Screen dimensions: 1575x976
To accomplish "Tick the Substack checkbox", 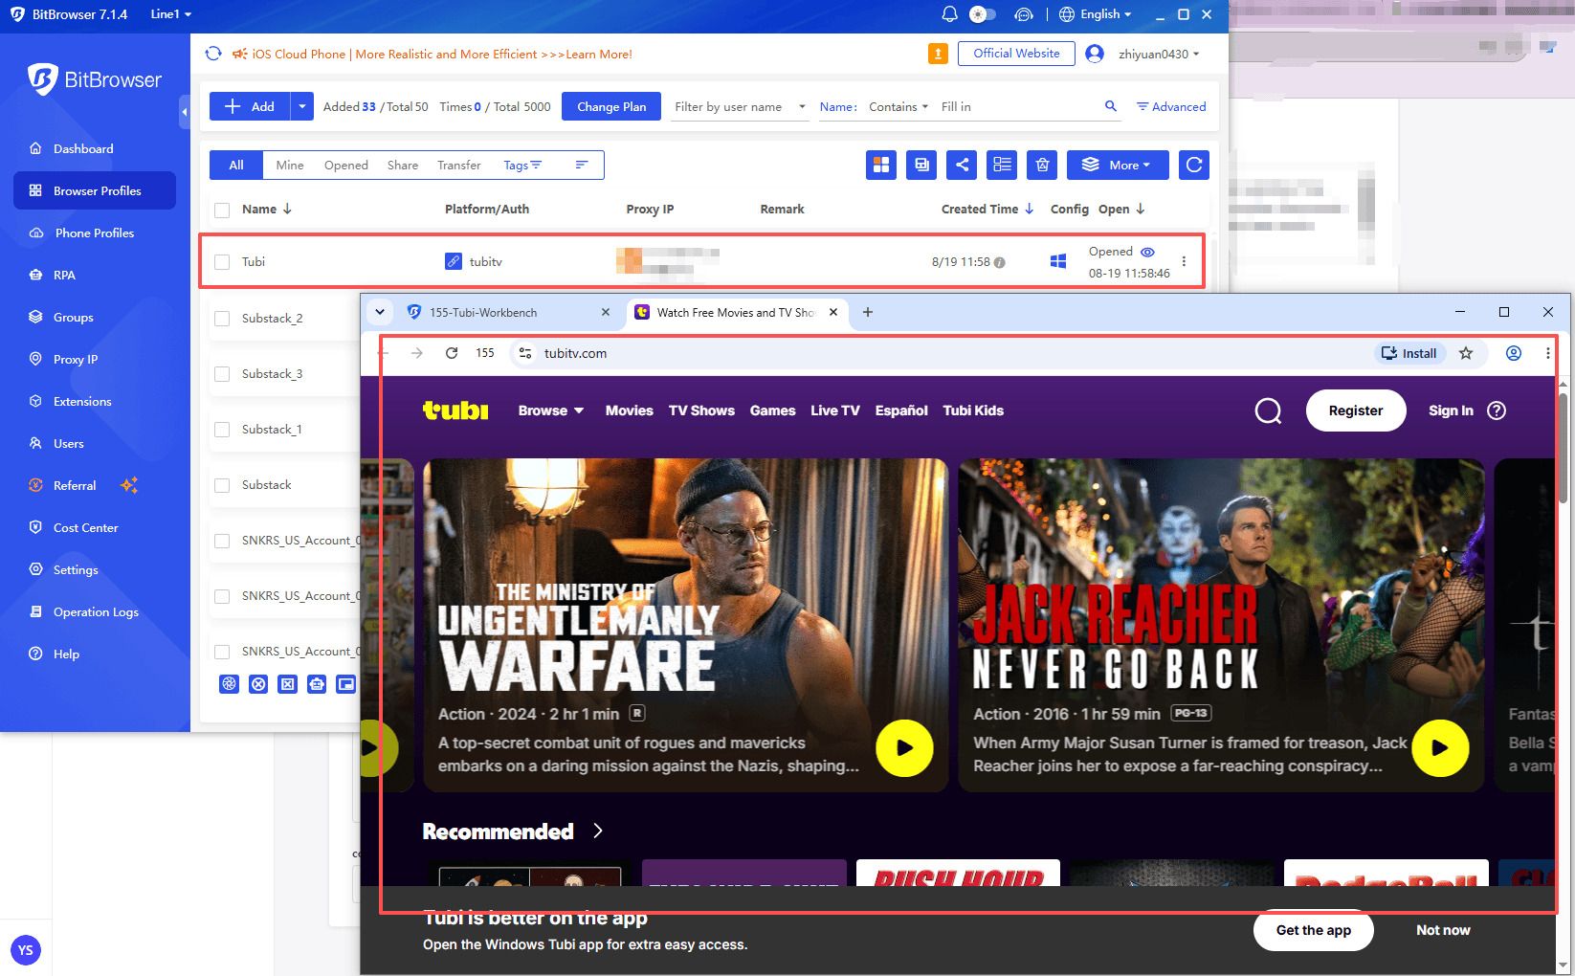I will pos(222,485).
